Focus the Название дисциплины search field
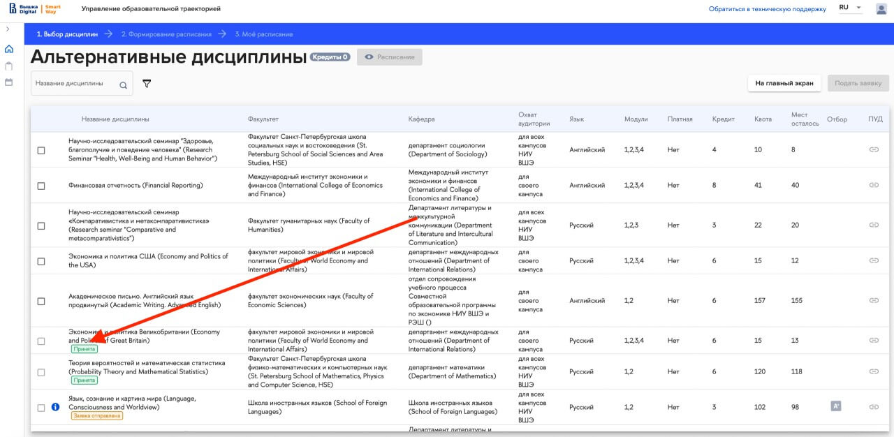Screen dimensions: 894x437 [x=74, y=84]
